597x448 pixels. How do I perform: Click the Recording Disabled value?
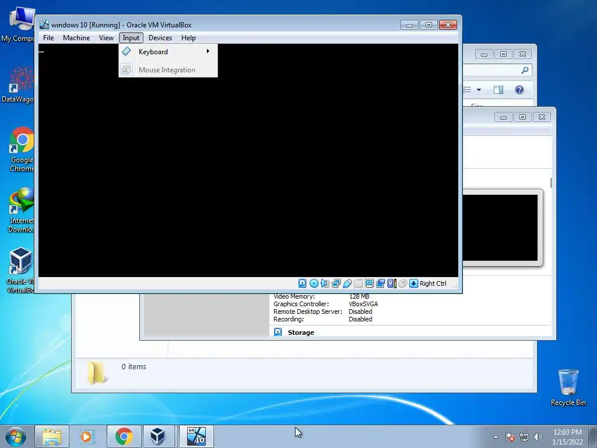[x=360, y=319]
